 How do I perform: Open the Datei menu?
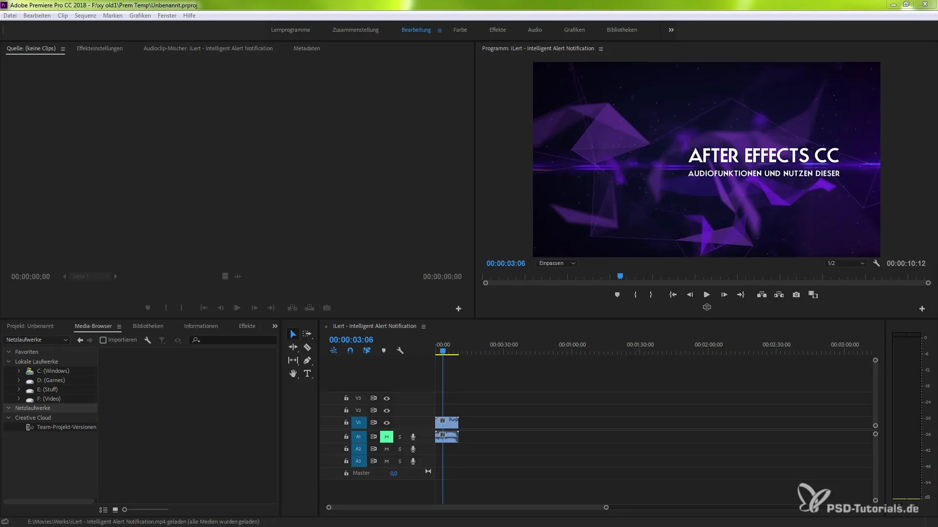tap(10, 16)
